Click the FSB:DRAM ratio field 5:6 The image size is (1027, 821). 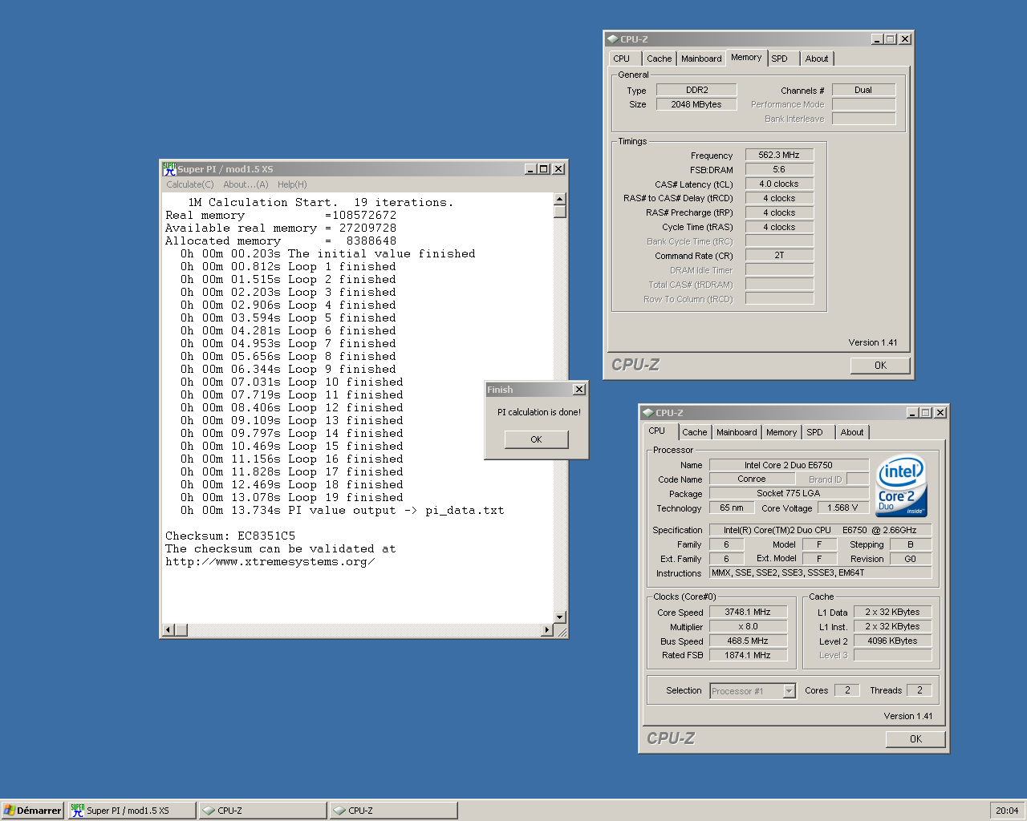(779, 169)
